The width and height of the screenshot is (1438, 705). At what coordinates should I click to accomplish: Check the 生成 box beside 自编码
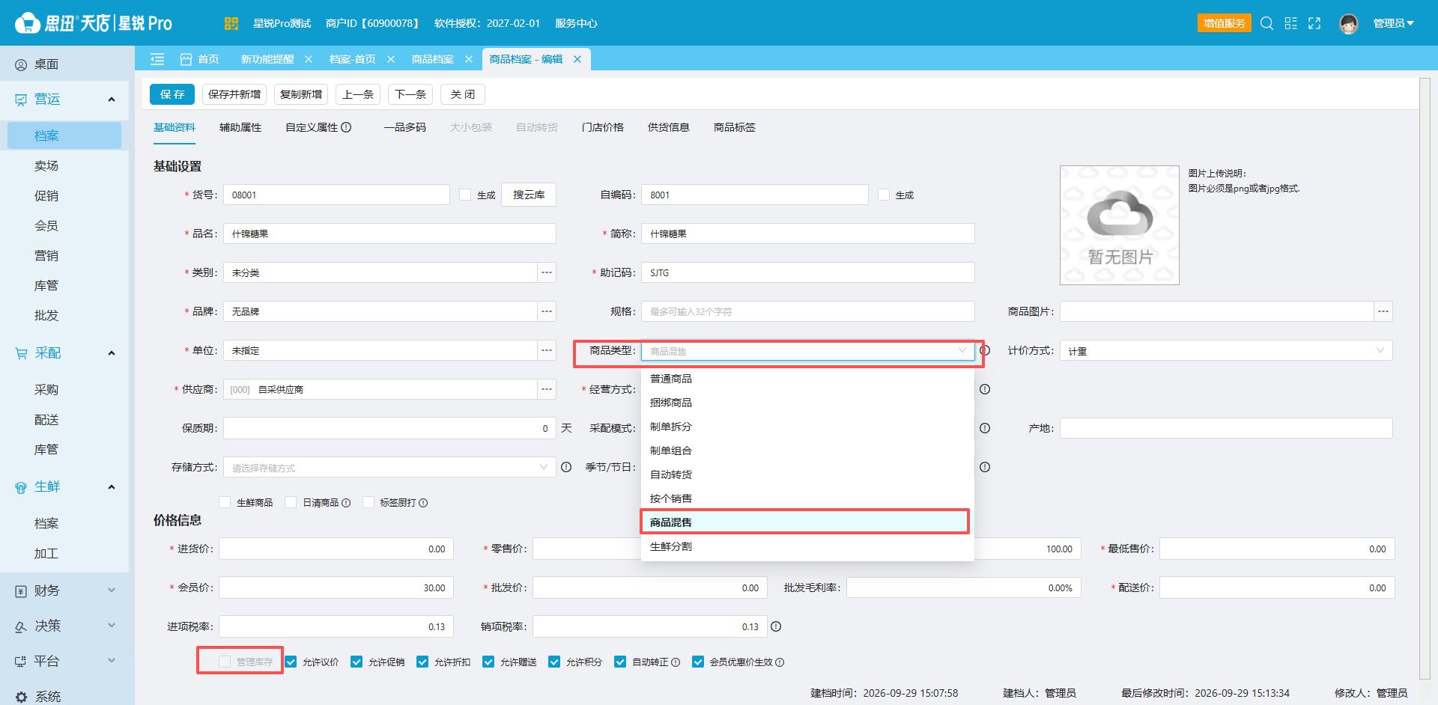(884, 195)
